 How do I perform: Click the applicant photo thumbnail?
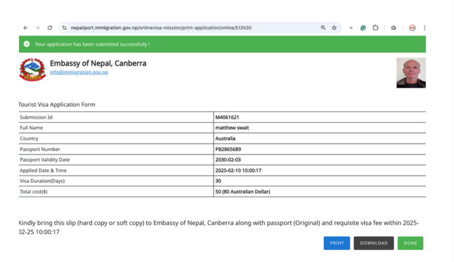[x=411, y=73]
